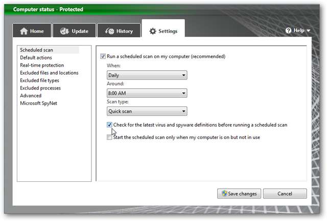Open the Around time dropdown 8:00 AM

pyautogui.click(x=147, y=93)
